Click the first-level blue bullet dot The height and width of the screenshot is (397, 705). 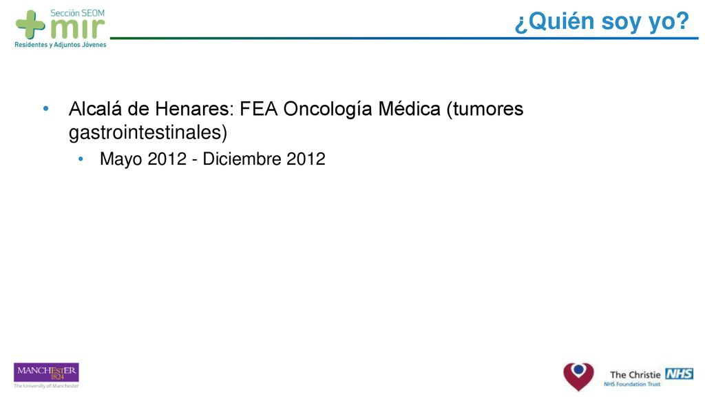[46, 108]
